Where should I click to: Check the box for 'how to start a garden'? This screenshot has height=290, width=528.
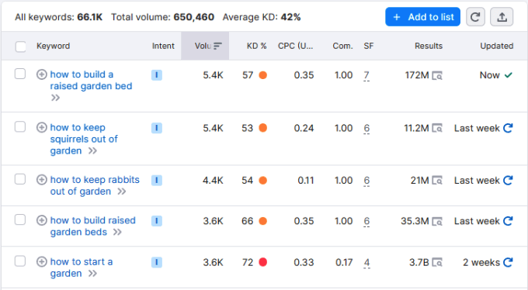[20, 261]
